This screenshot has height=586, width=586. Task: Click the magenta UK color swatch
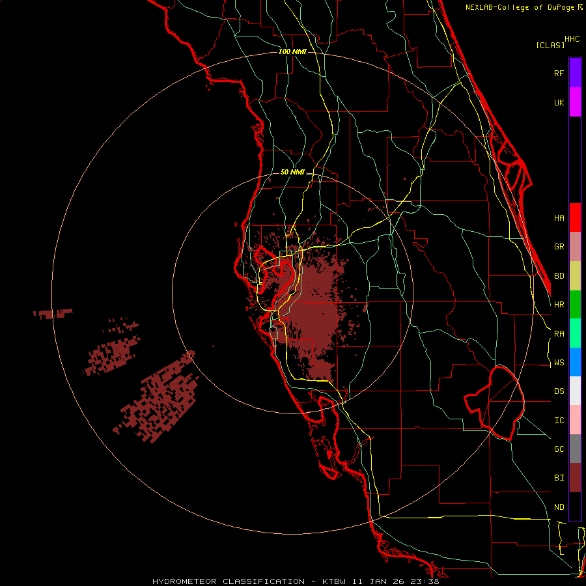tap(575, 102)
